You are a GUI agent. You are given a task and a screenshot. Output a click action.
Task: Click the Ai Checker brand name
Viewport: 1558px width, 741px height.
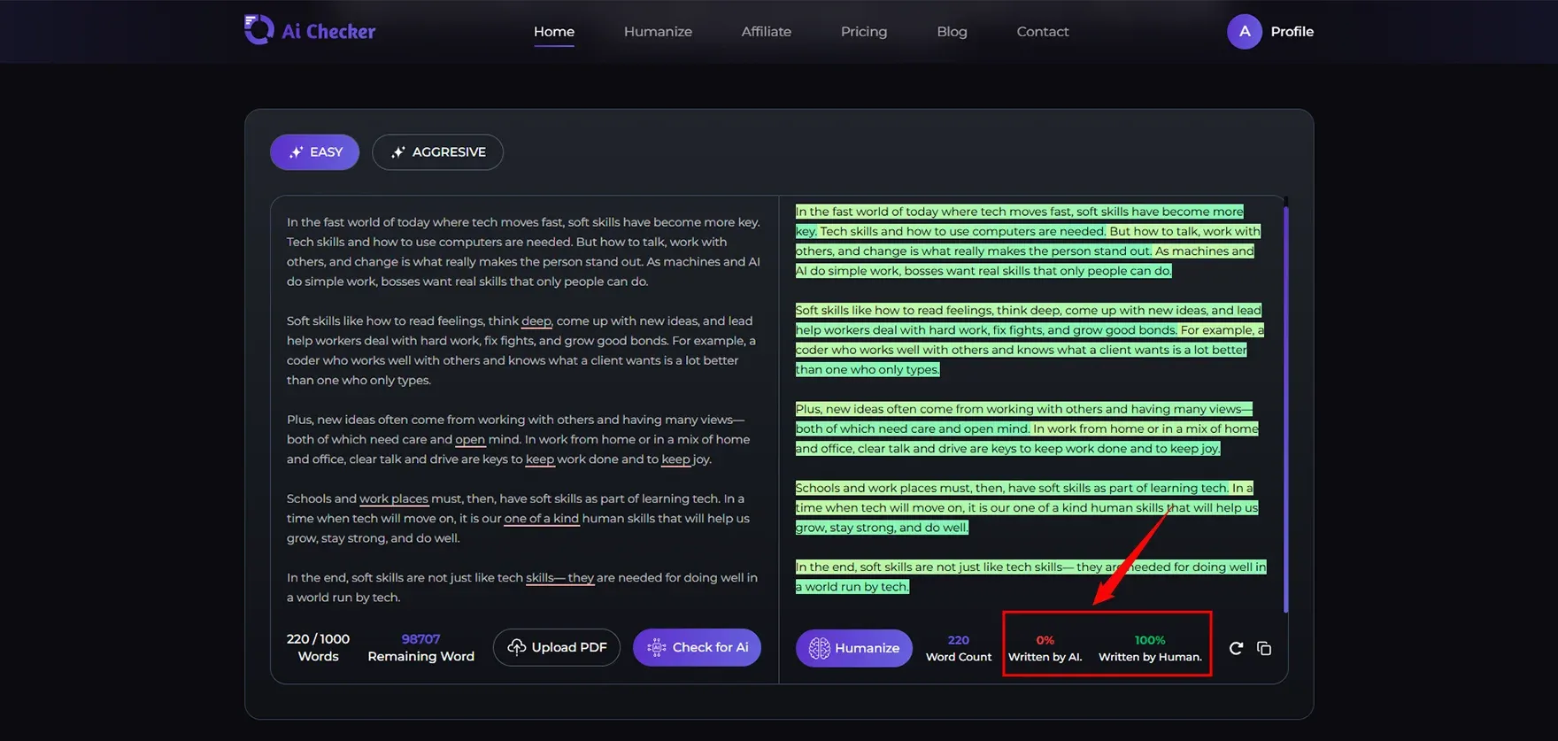pos(328,32)
